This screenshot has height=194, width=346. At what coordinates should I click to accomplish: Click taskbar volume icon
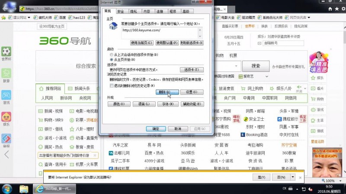click(311, 189)
